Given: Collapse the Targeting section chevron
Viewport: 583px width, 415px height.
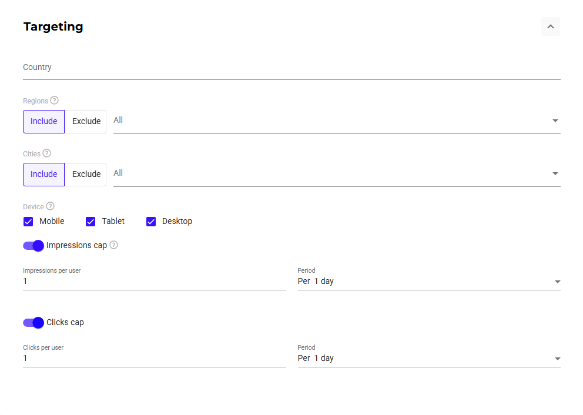Looking at the screenshot, I should (x=551, y=26).
